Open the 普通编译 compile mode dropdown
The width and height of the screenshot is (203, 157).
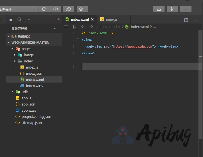point(19,9)
